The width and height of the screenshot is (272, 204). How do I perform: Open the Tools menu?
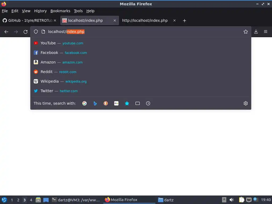coord(78,11)
